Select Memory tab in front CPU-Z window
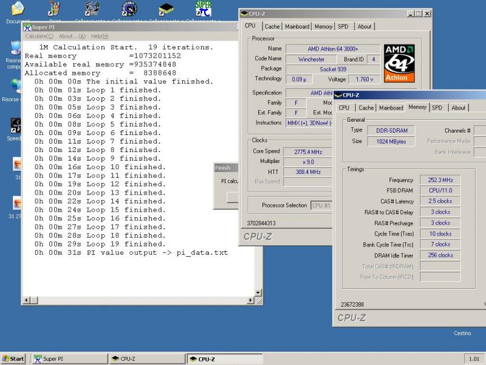 417,107
